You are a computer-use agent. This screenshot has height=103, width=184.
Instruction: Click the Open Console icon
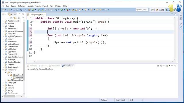point(167,66)
